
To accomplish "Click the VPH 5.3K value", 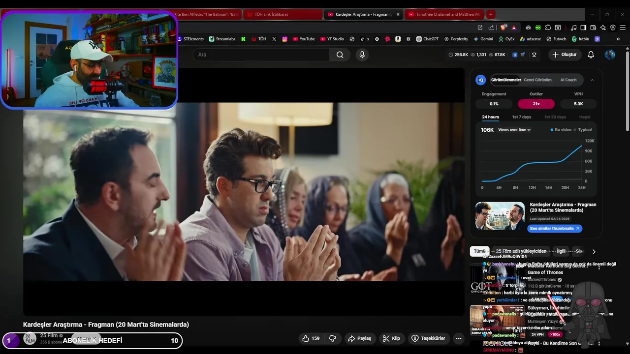I will [578, 104].
